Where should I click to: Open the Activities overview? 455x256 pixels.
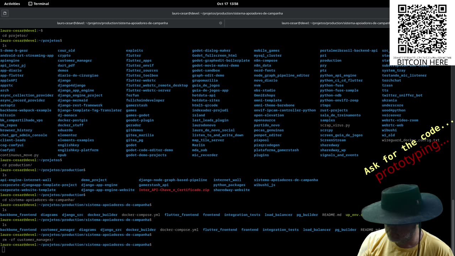12,4
